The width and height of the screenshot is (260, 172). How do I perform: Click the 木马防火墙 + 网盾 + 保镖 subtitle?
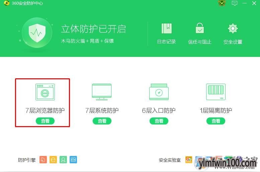(x=87, y=41)
